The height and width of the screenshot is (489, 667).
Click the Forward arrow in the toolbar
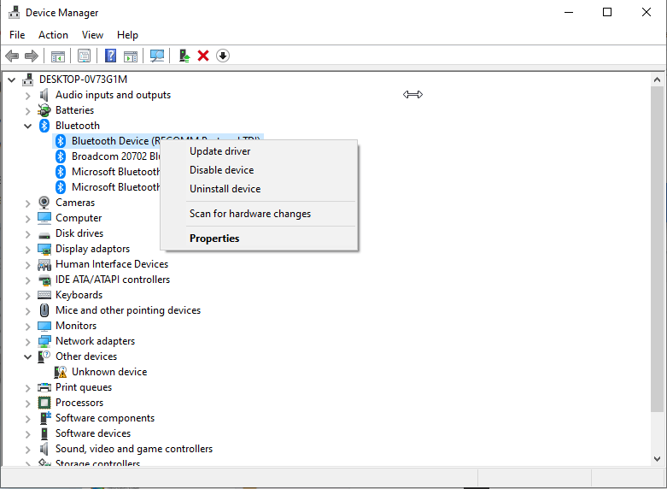(32, 56)
